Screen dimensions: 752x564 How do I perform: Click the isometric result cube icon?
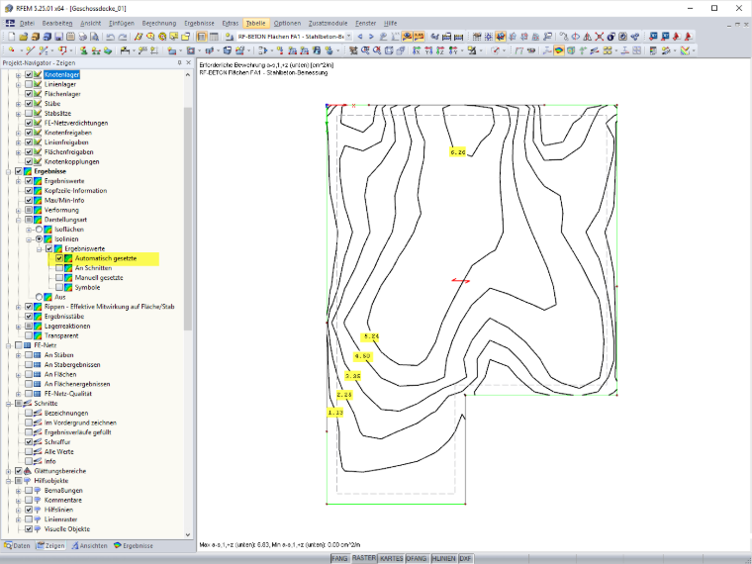pos(571,50)
